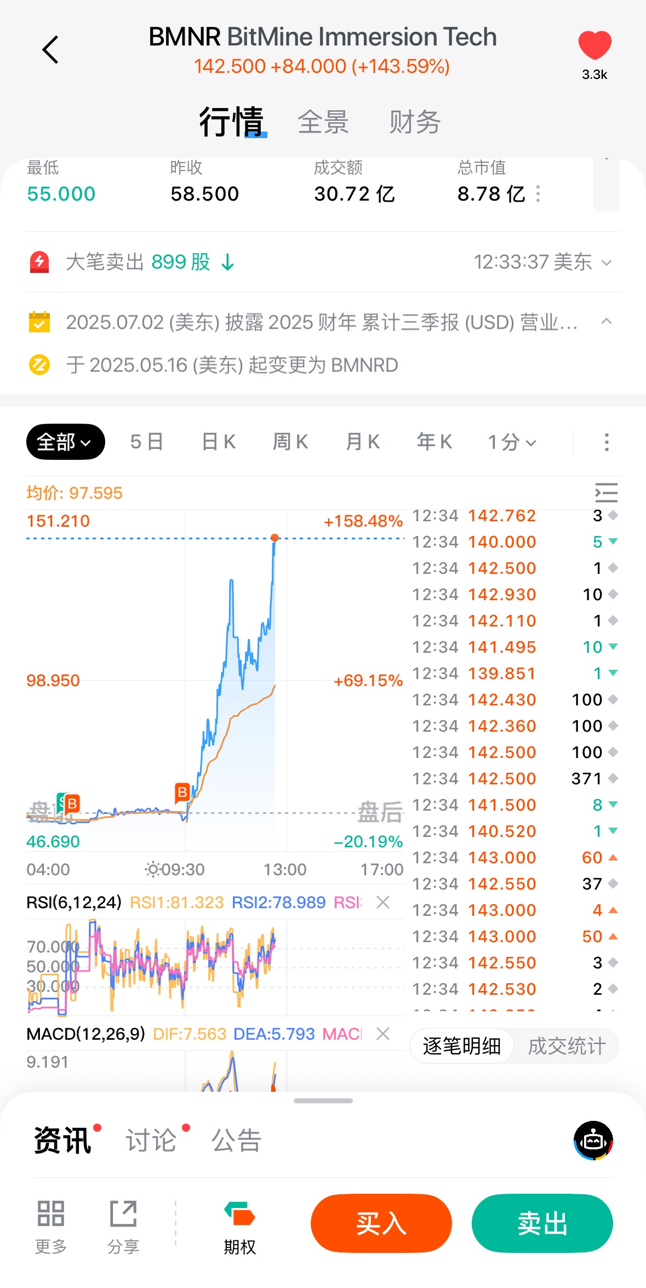Close the RSI indicator panel
The image size is (646, 1288).
point(383,902)
